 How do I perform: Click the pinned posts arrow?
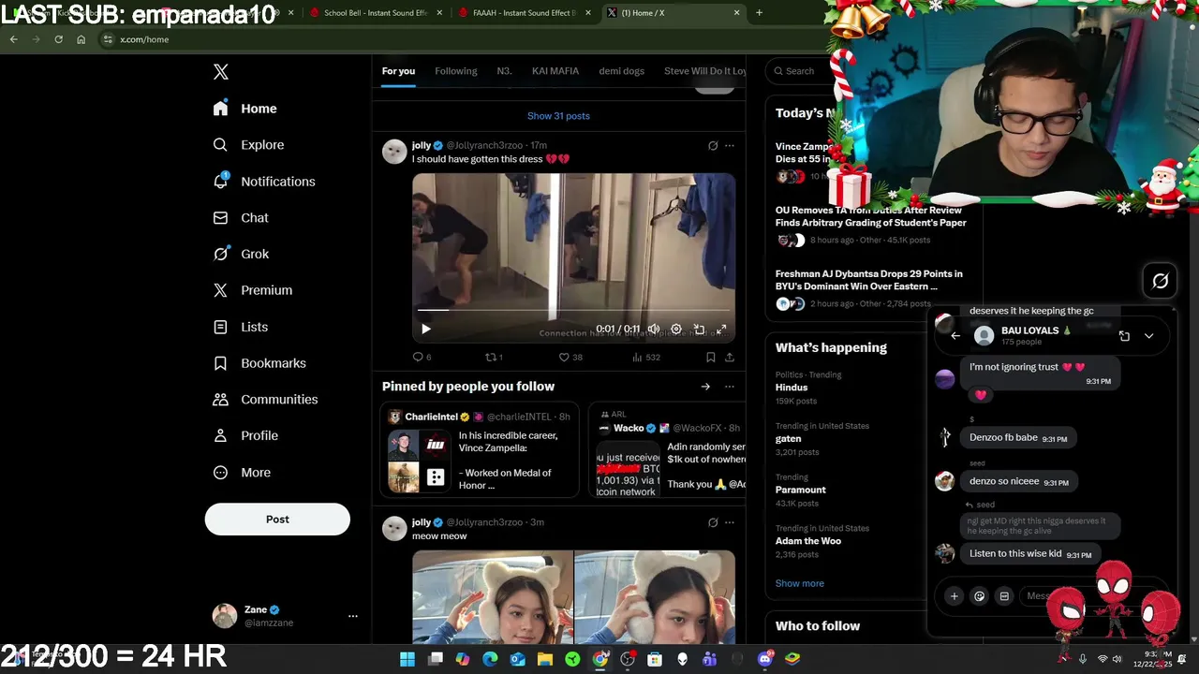click(705, 387)
